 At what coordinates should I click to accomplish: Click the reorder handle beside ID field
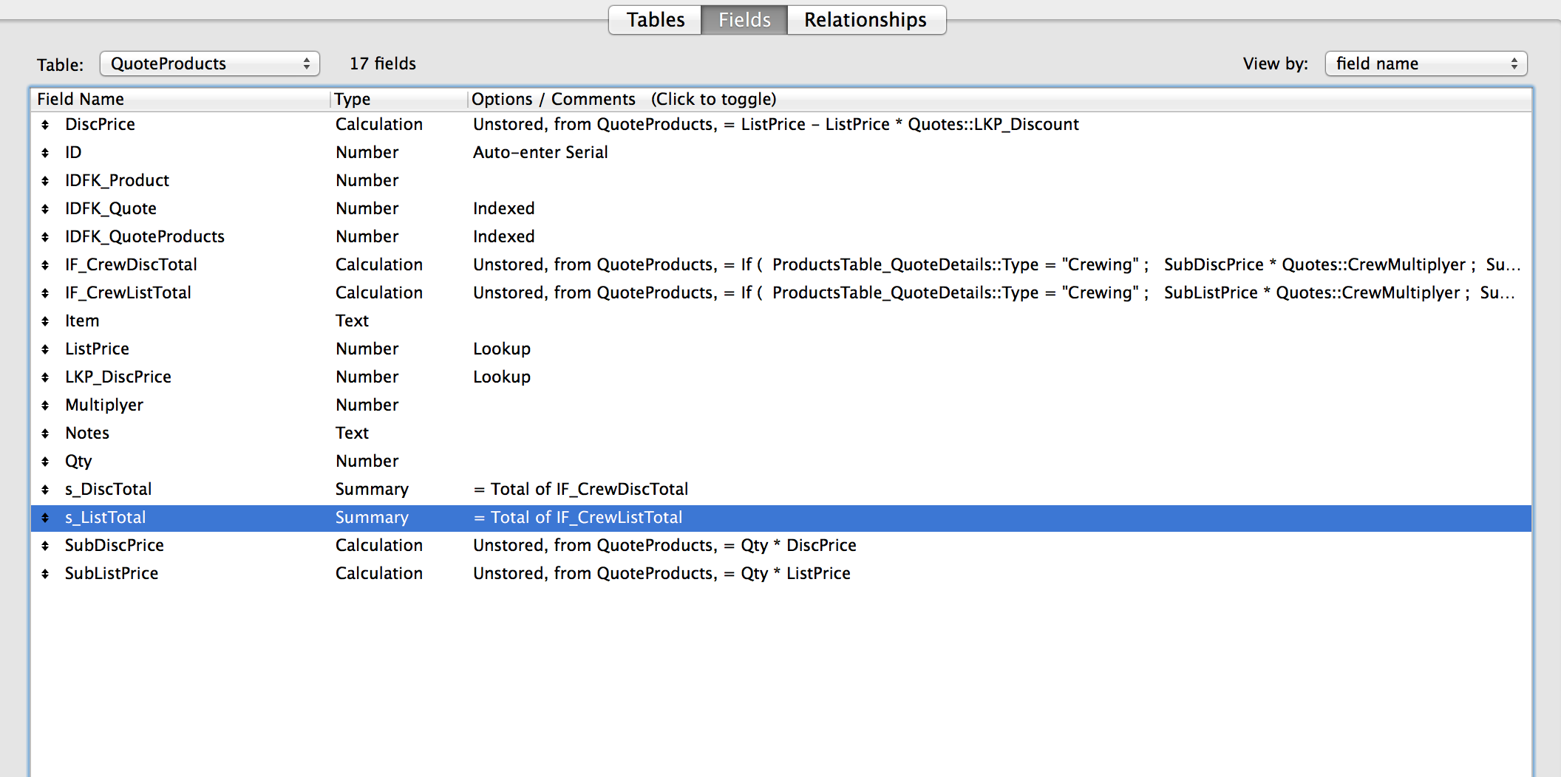[45, 153]
